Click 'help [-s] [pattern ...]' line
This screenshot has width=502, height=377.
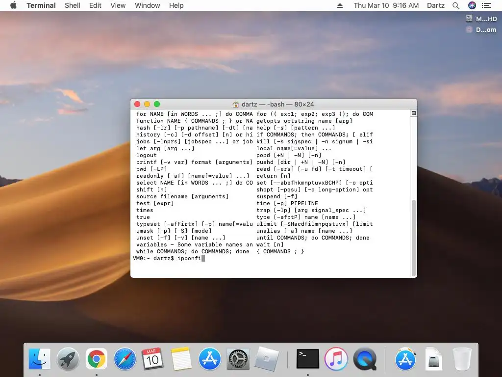click(x=296, y=128)
